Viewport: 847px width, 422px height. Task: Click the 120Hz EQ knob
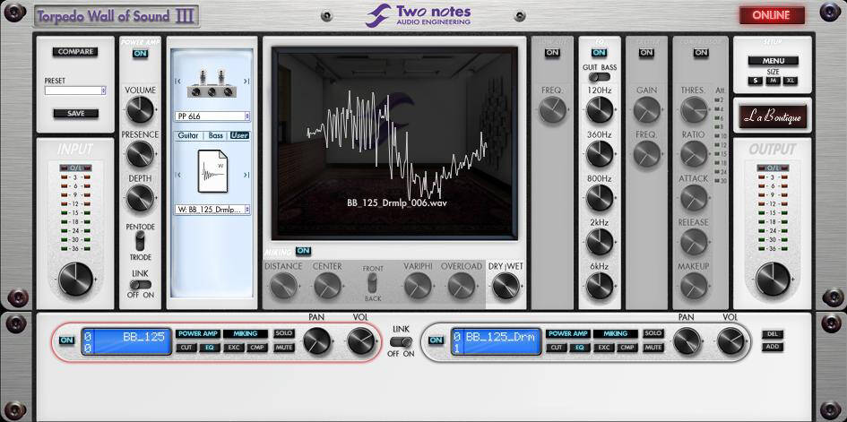tap(600, 110)
